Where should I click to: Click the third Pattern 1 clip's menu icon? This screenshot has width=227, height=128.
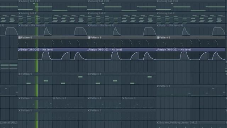tap(89, 98)
